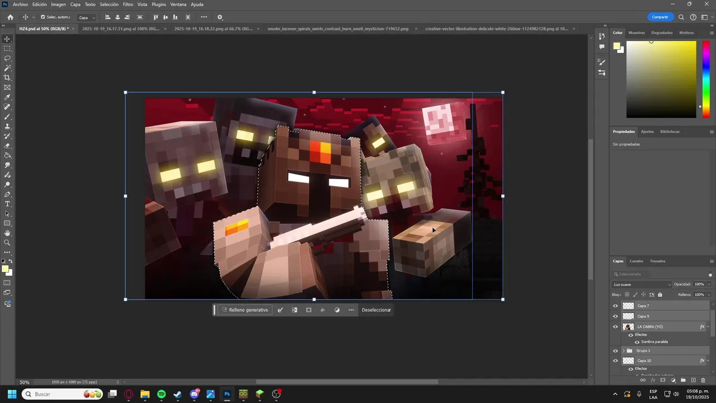Switch to the Degradados tab
Viewport: 716px width, 403px height.
click(x=662, y=32)
